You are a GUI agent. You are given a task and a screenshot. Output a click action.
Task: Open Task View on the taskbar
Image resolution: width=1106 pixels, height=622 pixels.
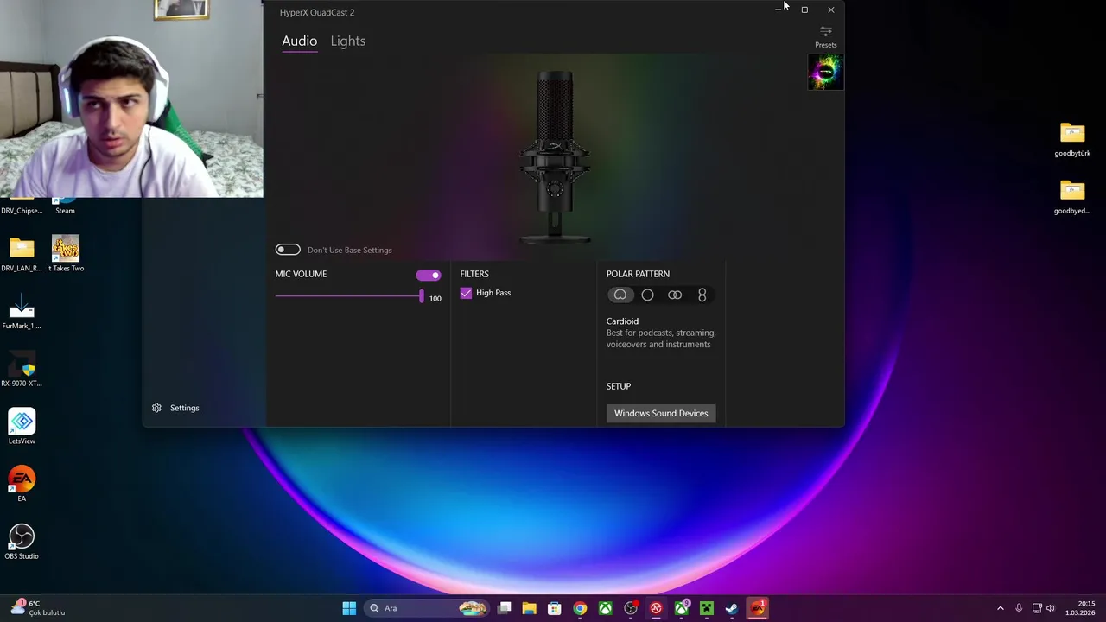click(505, 608)
